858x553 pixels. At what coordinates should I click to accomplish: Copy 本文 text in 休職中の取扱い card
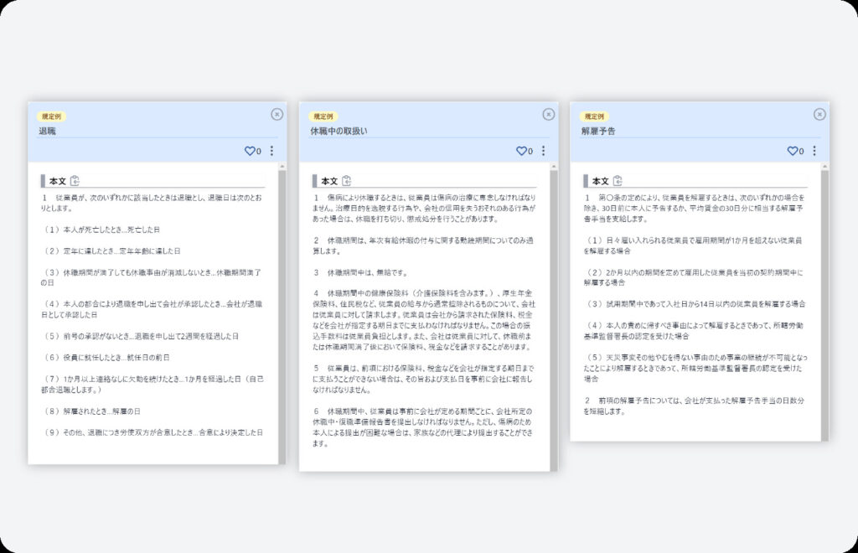pos(347,180)
